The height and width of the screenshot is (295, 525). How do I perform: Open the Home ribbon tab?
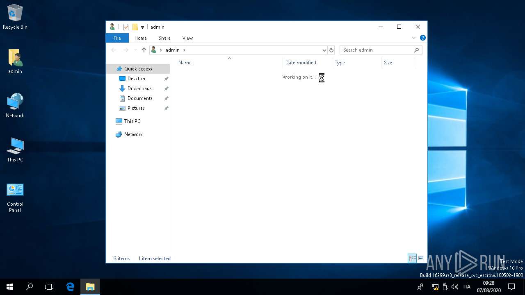(141, 38)
